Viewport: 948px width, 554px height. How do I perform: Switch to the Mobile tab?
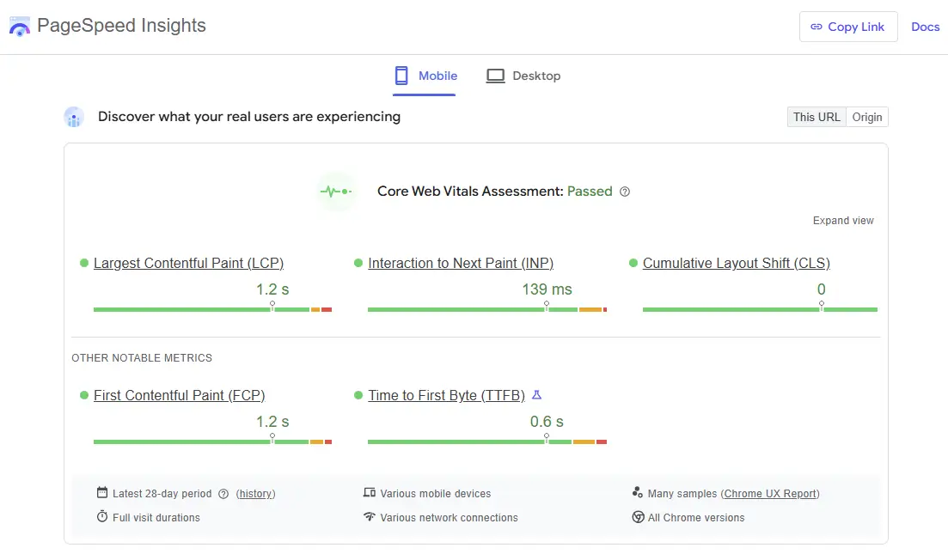425,76
